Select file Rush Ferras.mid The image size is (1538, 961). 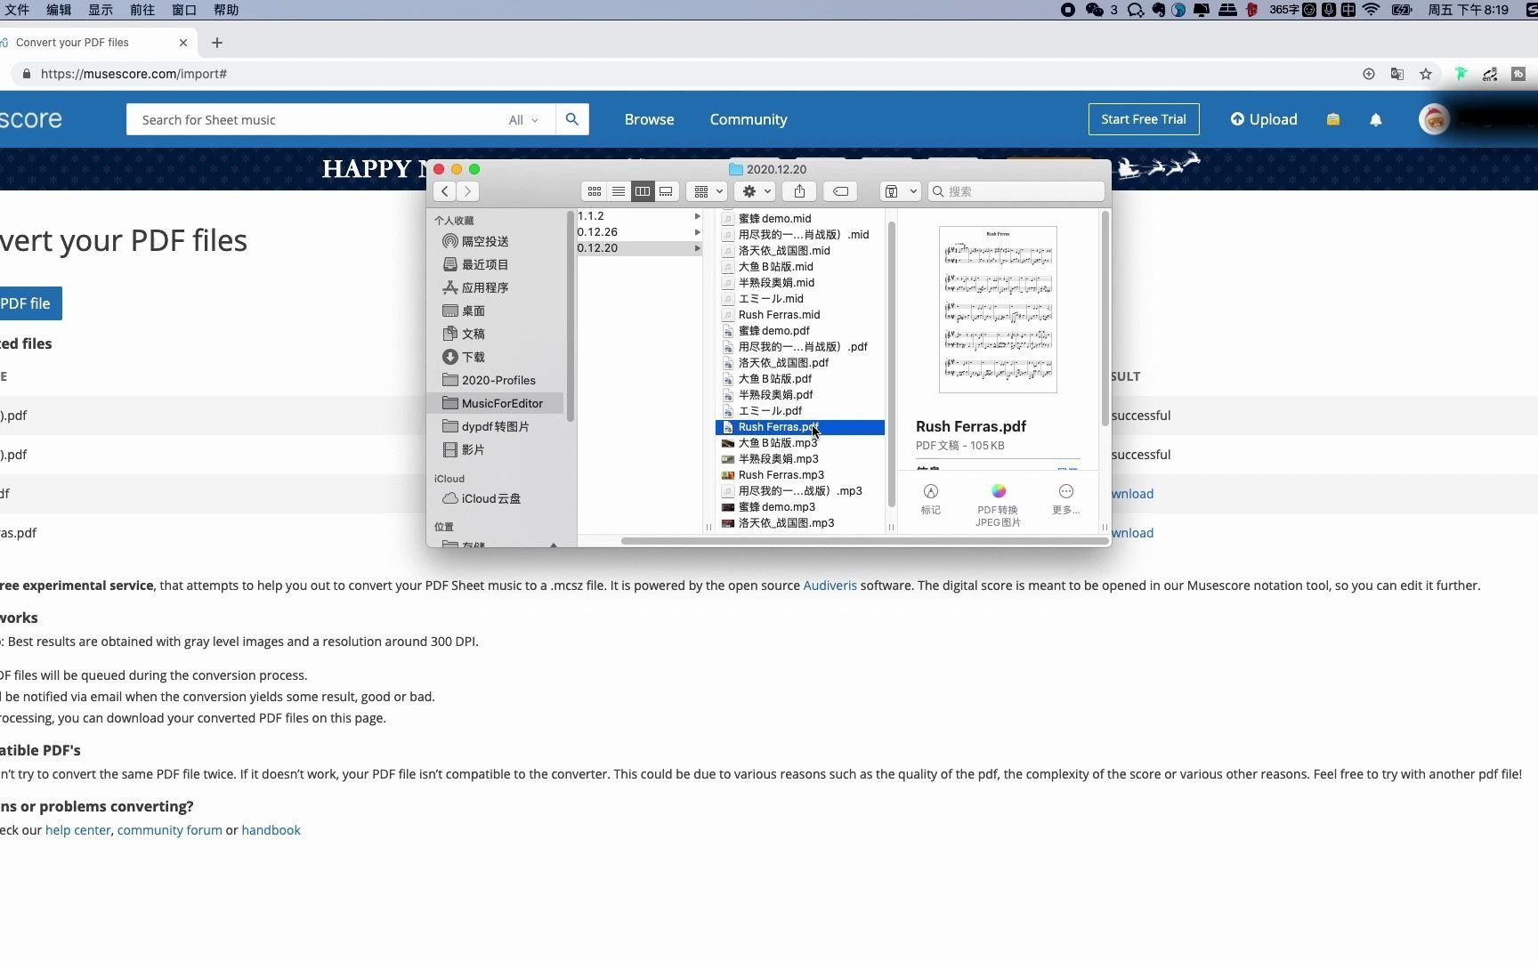(779, 314)
